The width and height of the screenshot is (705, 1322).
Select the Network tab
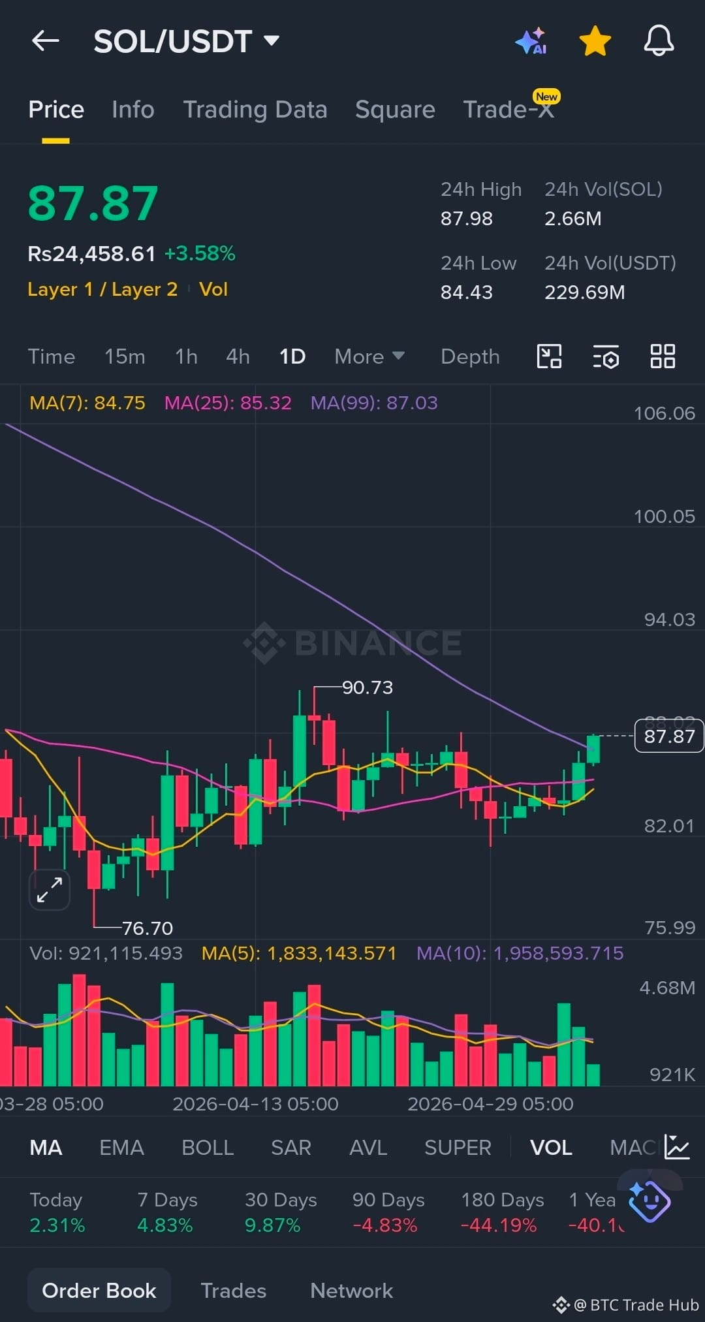point(351,1291)
